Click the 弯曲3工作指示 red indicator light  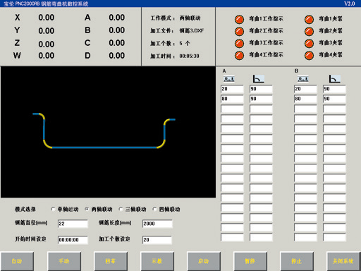pyautogui.click(x=239, y=43)
